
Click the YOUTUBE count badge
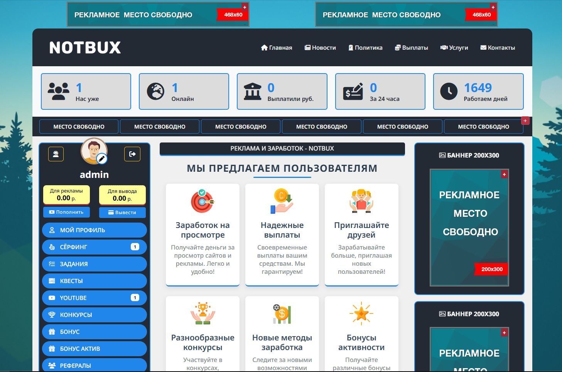pos(135,298)
